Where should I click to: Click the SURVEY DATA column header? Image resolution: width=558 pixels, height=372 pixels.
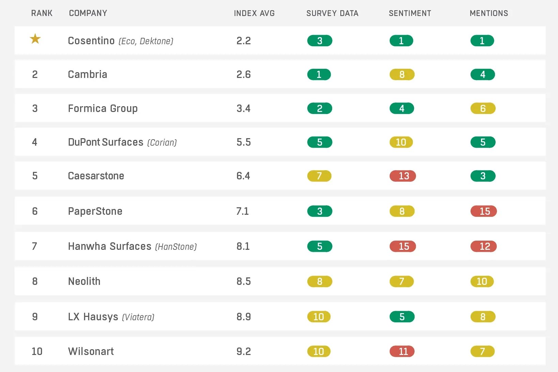(332, 13)
